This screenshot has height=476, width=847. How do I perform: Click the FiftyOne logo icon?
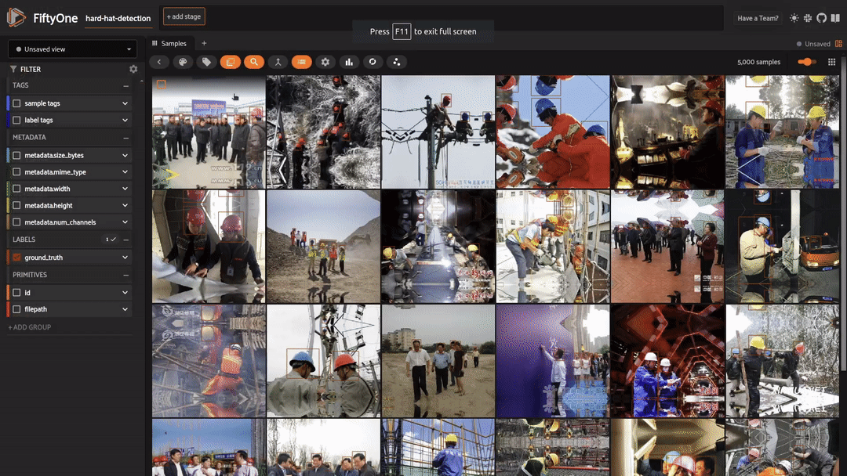16,17
